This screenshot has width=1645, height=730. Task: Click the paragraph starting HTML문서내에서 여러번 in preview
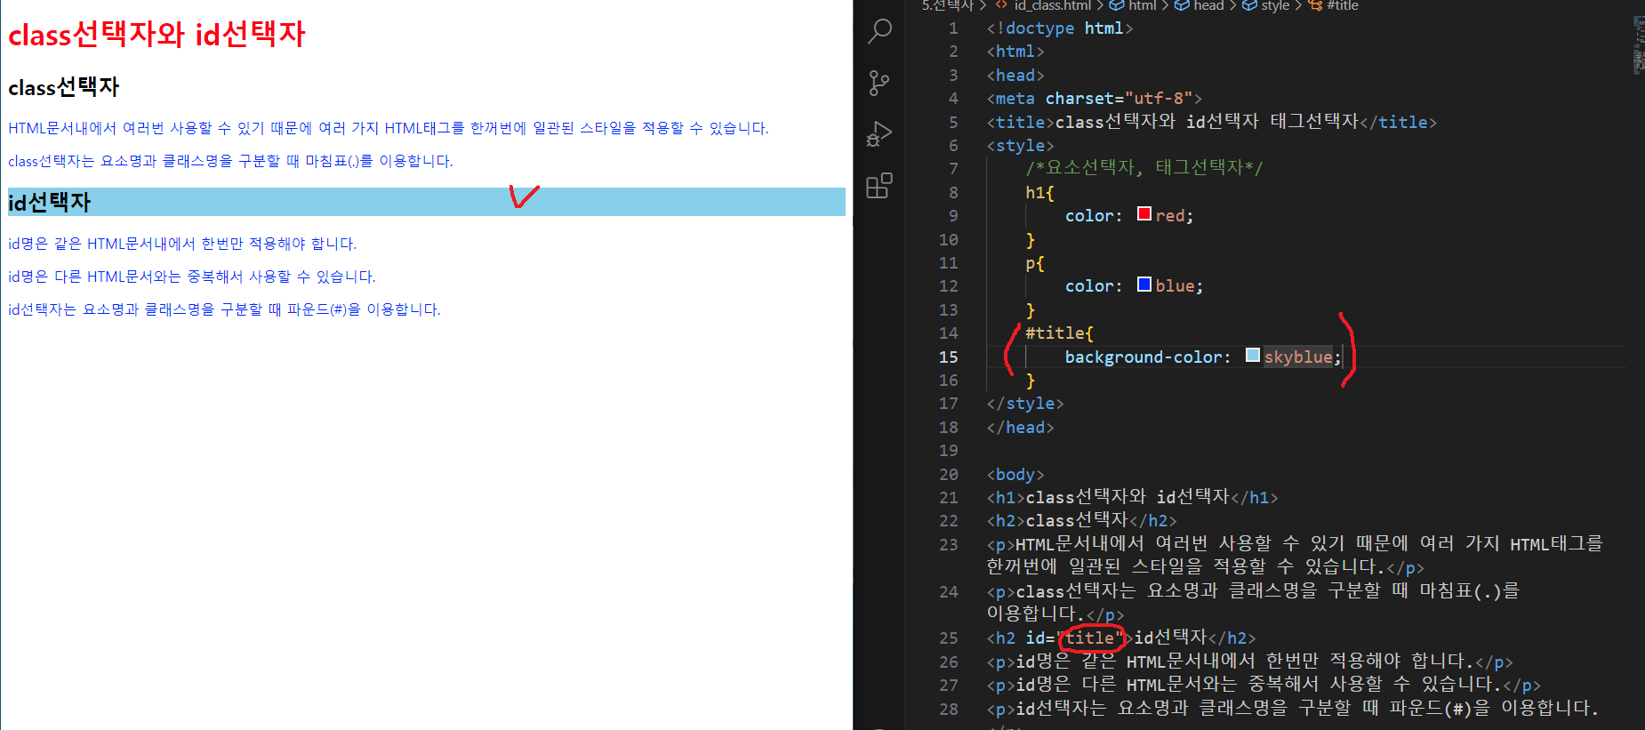(389, 128)
